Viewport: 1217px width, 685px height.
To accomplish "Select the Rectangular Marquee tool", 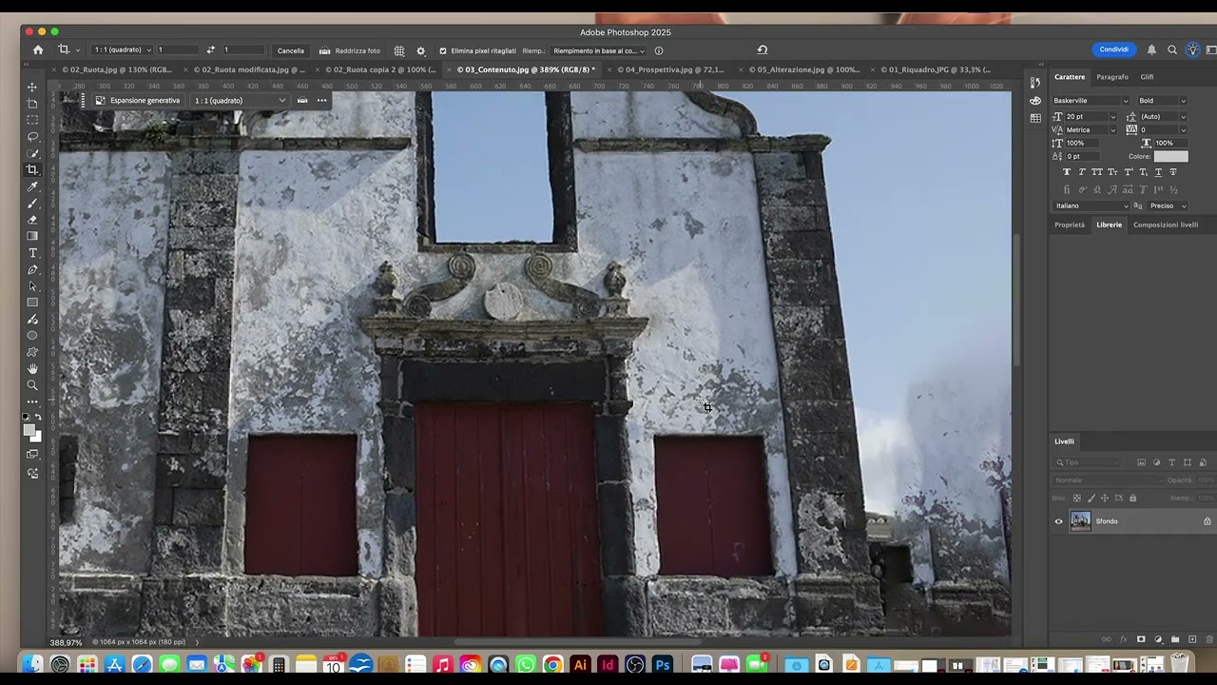I will pyautogui.click(x=32, y=120).
